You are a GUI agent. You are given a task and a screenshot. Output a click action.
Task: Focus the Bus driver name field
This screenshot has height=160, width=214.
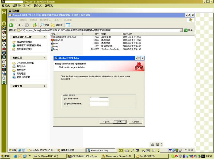[99, 99]
